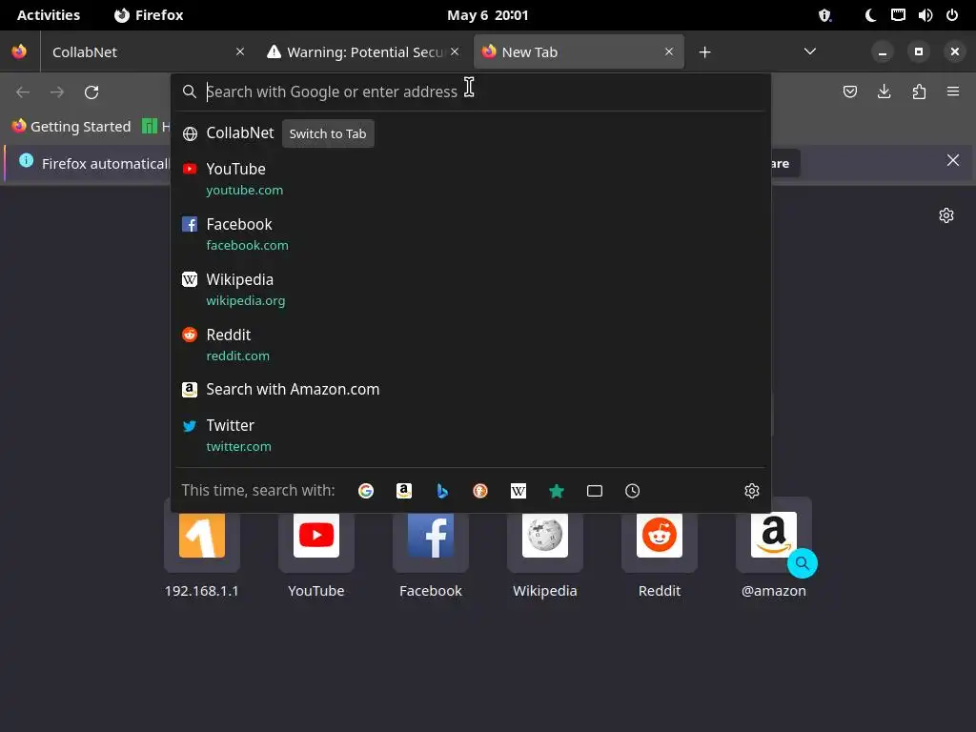Open search settings gear in dropdown
This screenshot has height=732, width=976.
point(752,491)
